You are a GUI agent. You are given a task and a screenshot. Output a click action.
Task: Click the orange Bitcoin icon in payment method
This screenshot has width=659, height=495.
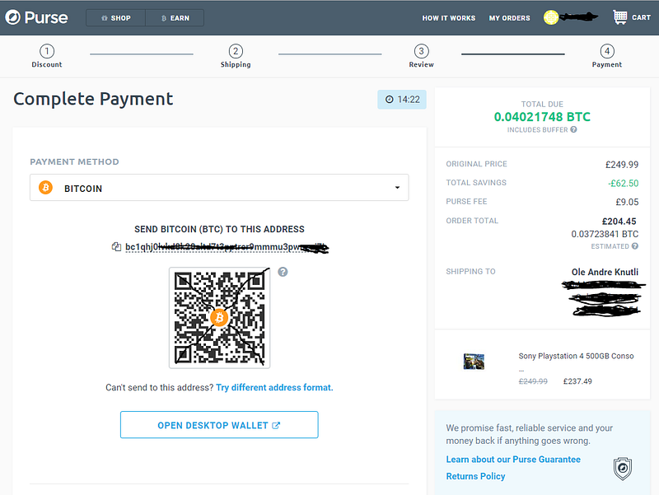pos(46,188)
